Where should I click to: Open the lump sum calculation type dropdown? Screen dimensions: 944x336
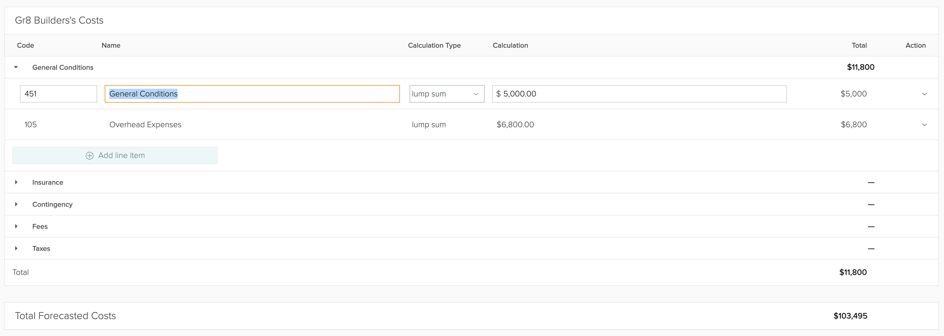pos(446,94)
